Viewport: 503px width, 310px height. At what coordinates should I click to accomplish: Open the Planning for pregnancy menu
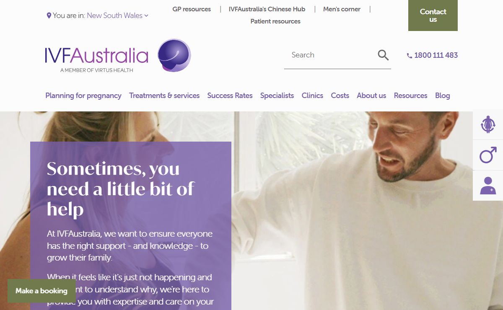pyautogui.click(x=83, y=96)
